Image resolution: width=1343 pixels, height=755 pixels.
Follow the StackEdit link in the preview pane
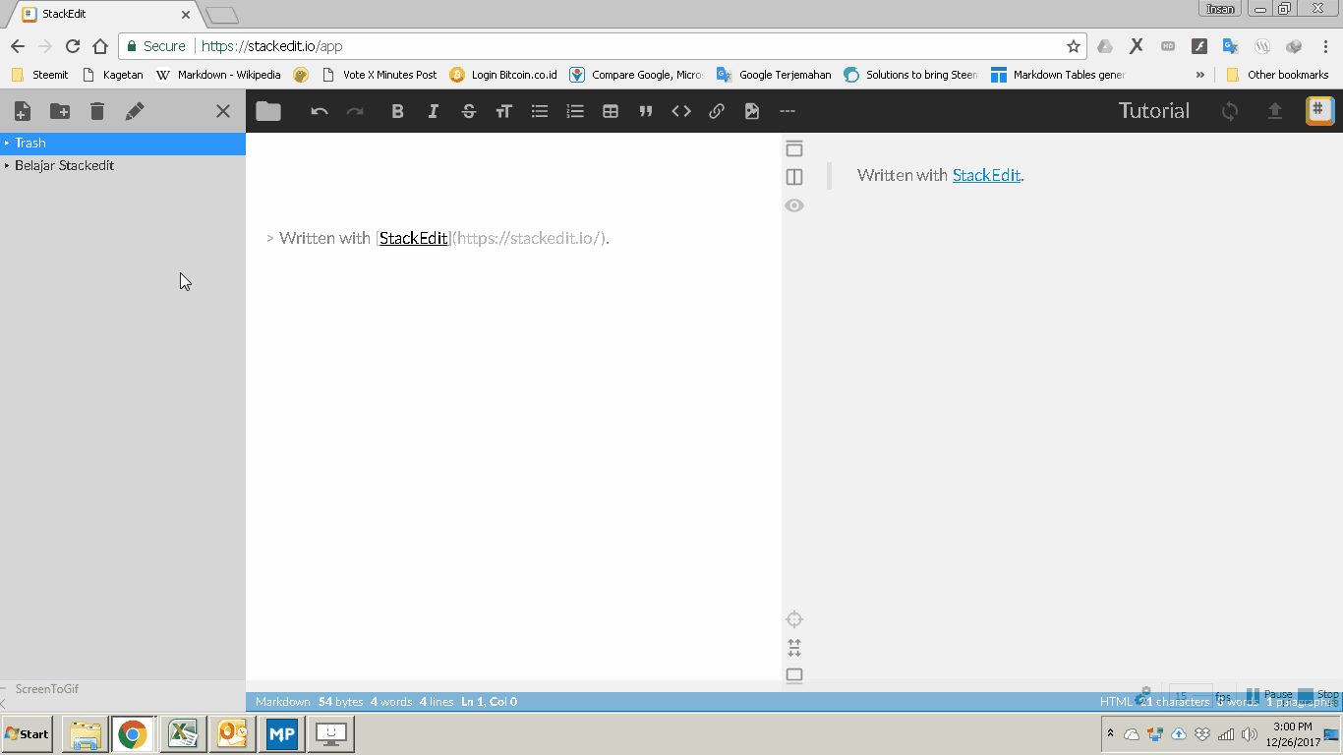[x=987, y=175]
